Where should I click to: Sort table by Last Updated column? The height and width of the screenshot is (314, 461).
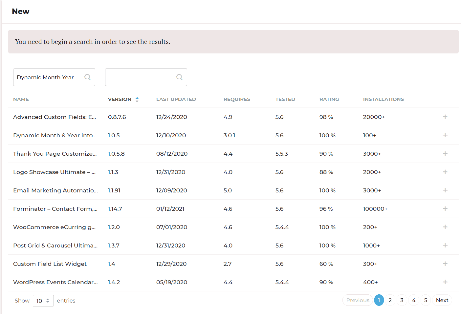click(176, 99)
